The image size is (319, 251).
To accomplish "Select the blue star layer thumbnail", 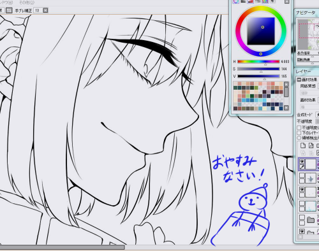I will [x=311, y=178].
